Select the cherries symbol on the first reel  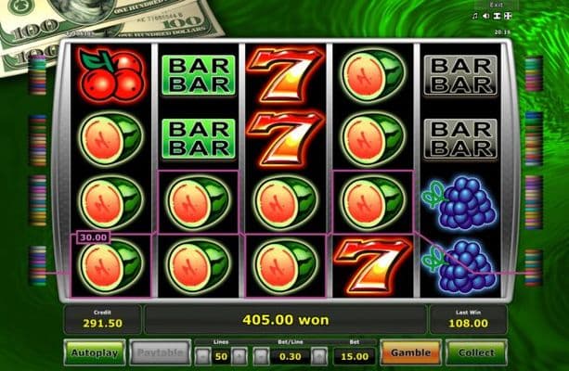coord(111,75)
